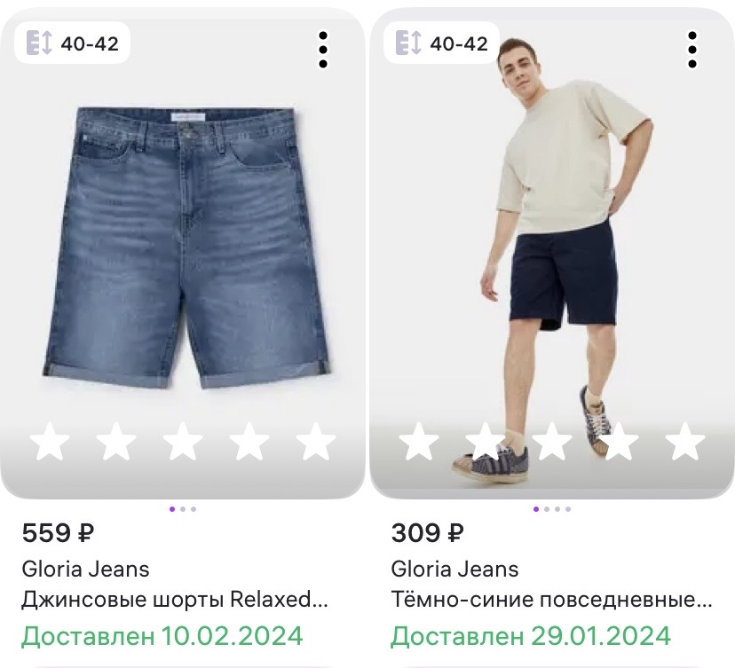Open 'Джинсовые шорты Relaxed' product title
The width and height of the screenshot is (735, 668).
(174, 600)
